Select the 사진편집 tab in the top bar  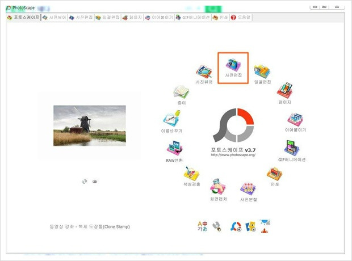tap(81, 18)
